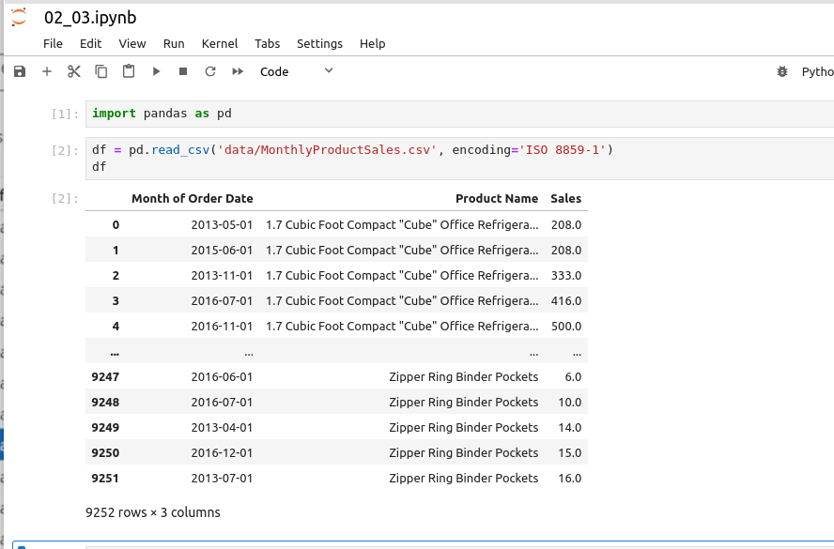This screenshot has height=549, width=834.
Task: Copy the selected cell
Action: pyautogui.click(x=101, y=71)
